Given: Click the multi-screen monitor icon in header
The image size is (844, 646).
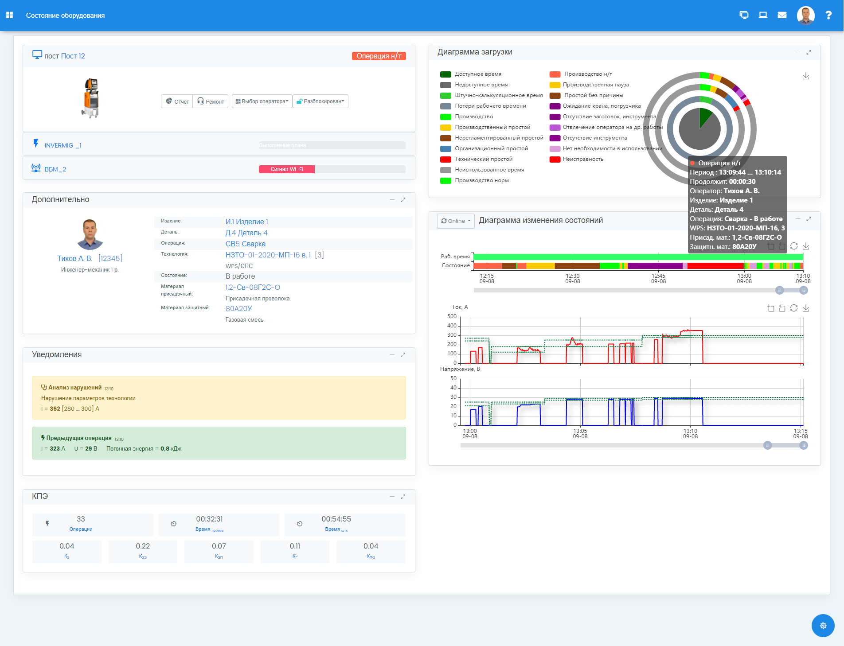Looking at the screenshot, I should click(x=744, y=15).
